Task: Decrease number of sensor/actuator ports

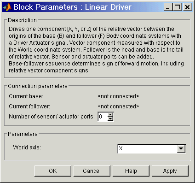Action: click(110, 118)
